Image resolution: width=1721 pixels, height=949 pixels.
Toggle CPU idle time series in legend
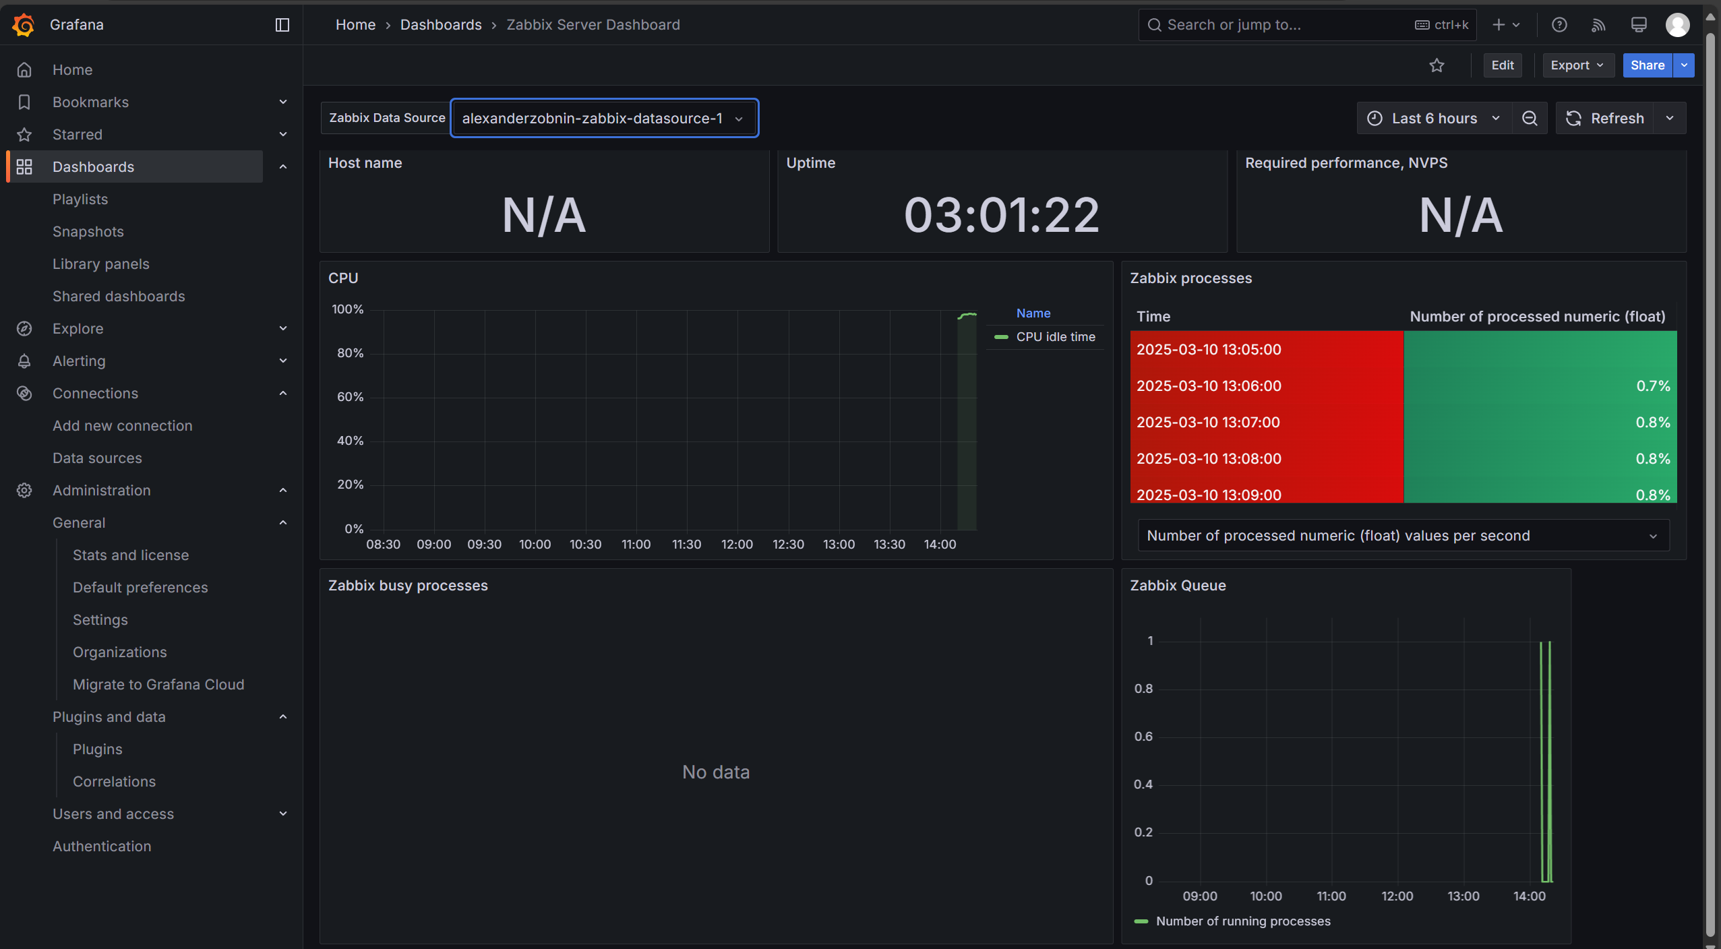pos(1055,337)
